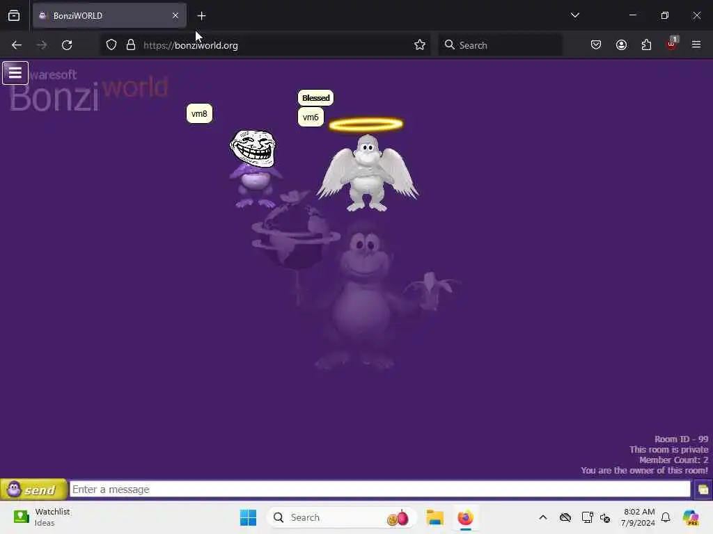Click the vm6 name tag
The width and height of the screenshot is (713, 534).
point(311,117)
